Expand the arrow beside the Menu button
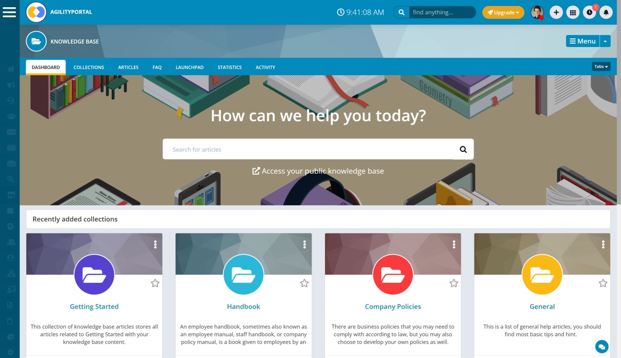Screen dimensions: 621x358 (605, 41)
